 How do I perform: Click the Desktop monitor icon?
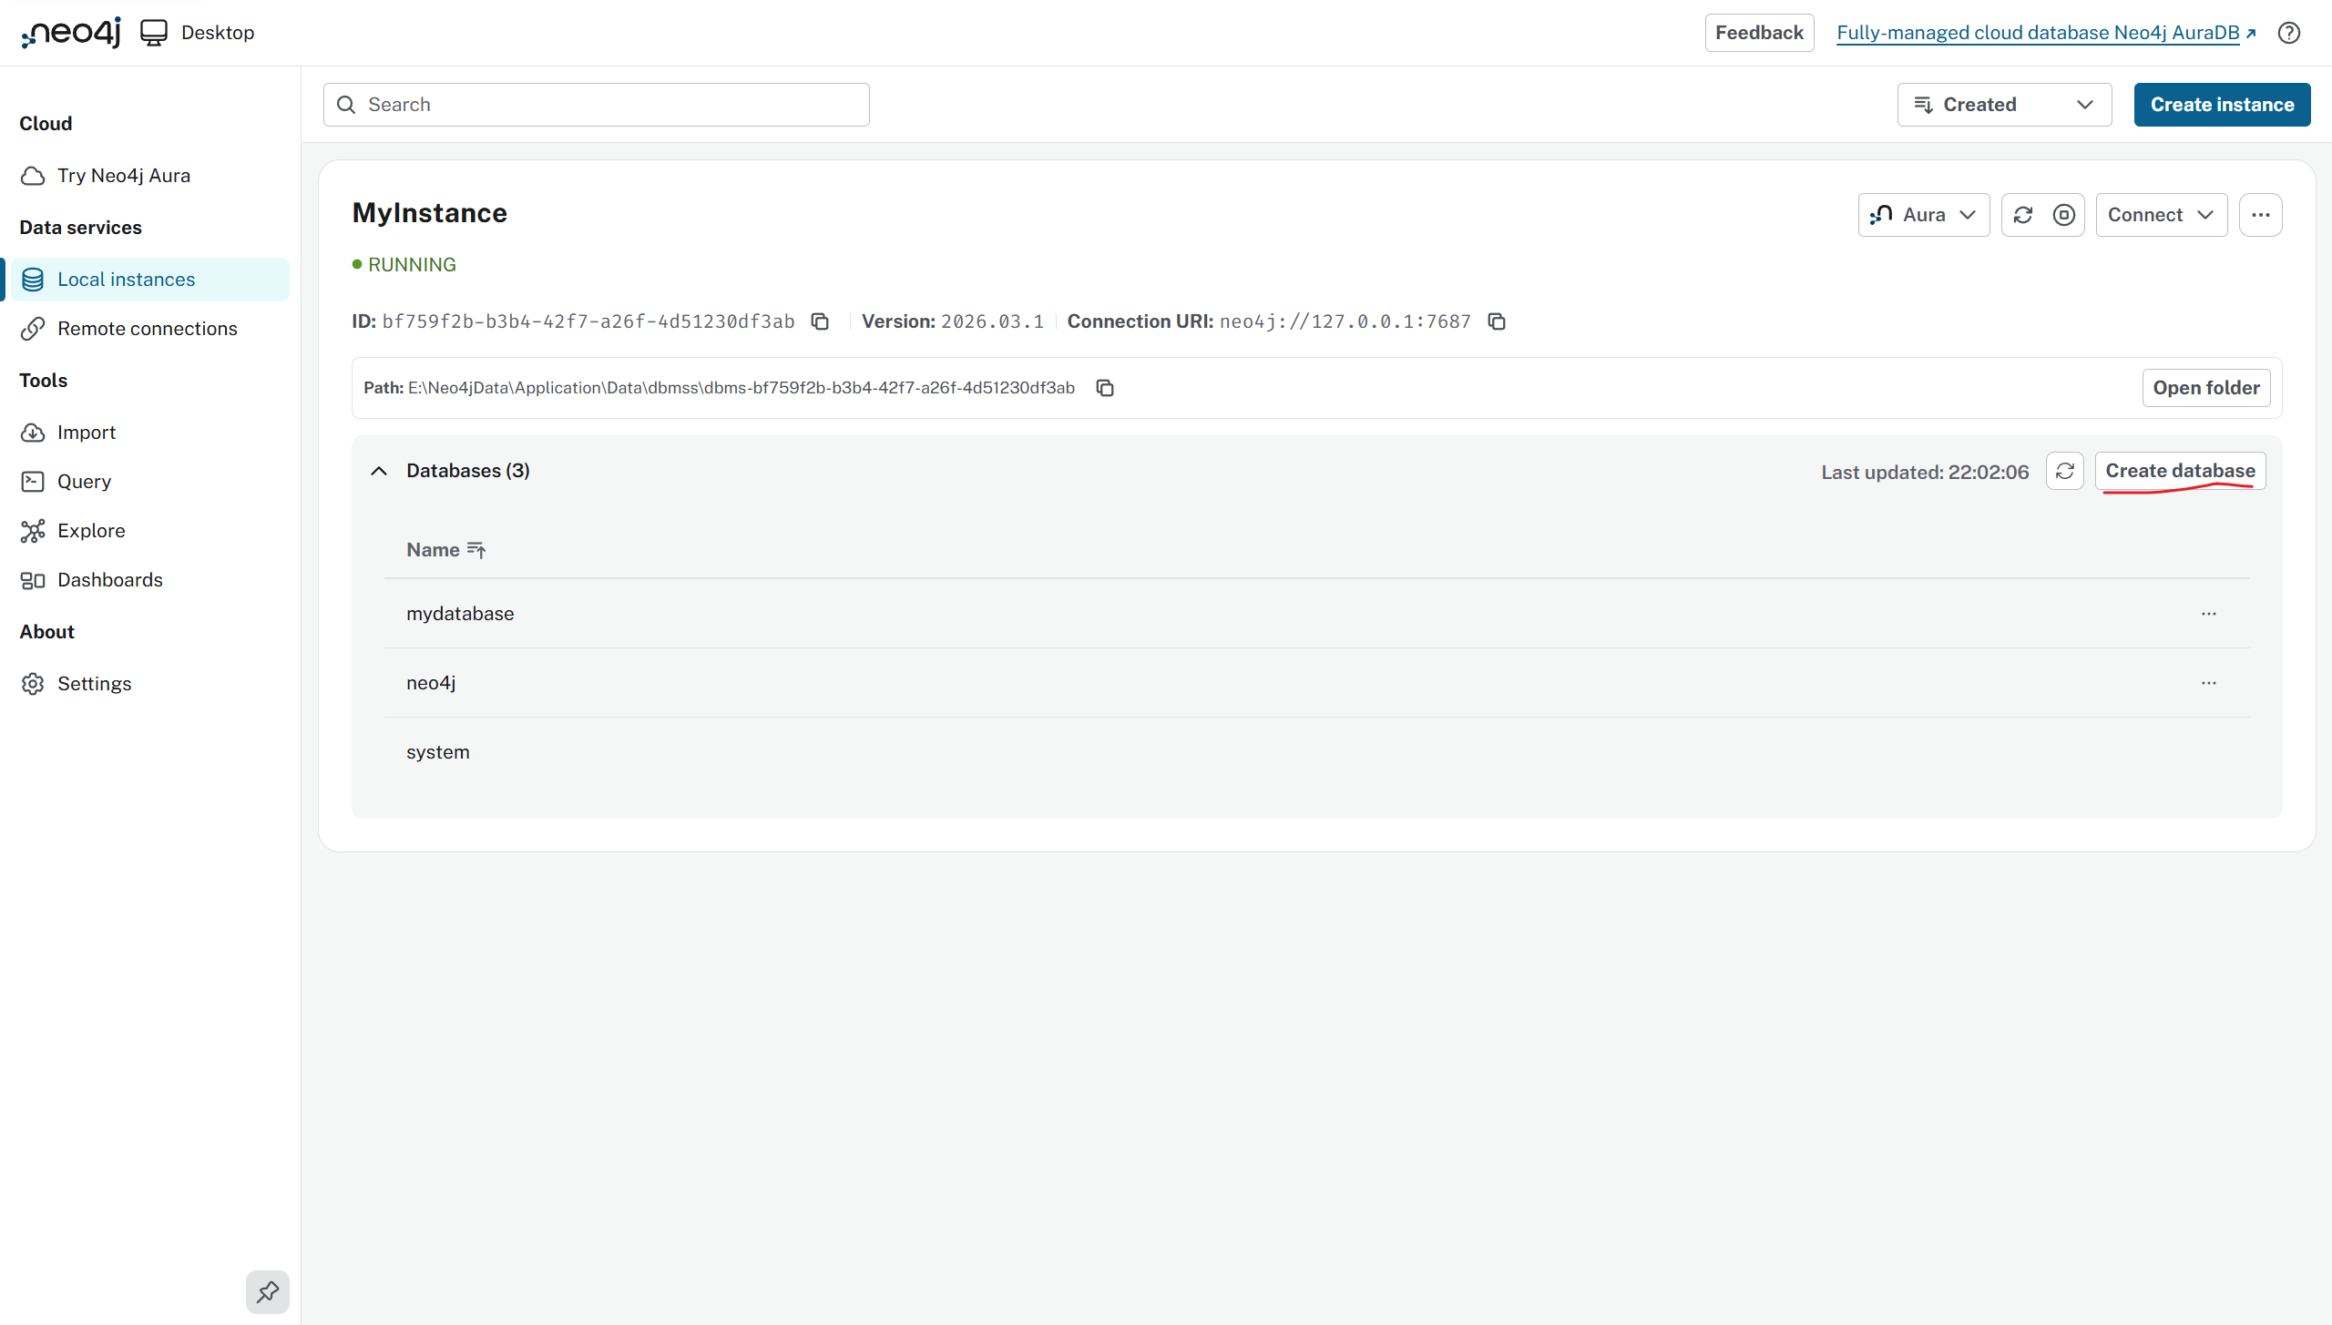pyautogui.click(x=154, y=33)
